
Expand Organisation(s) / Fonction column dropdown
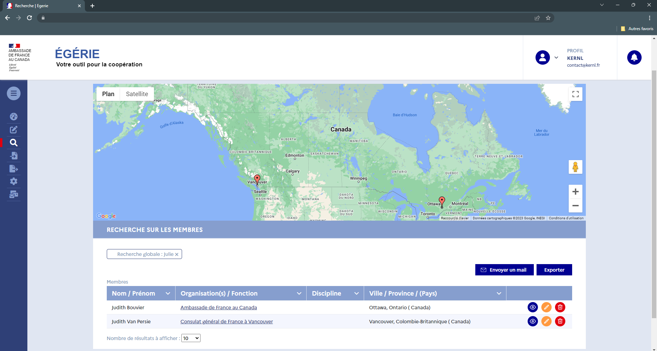click(299, 294)
